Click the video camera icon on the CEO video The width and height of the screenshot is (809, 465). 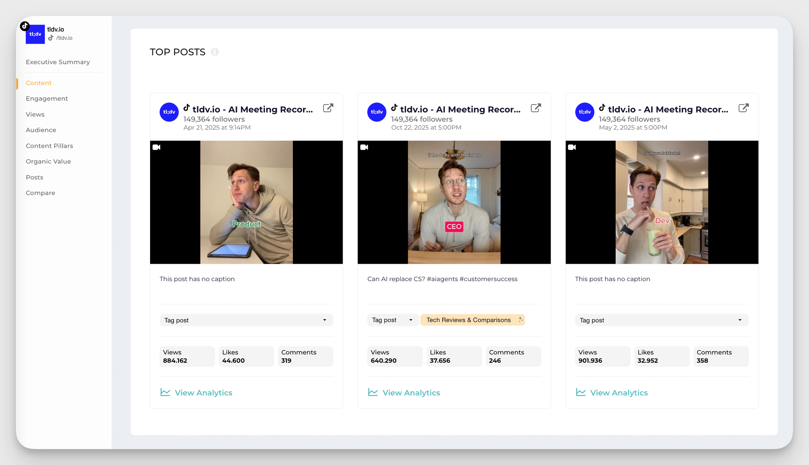(x=364, y=147)
